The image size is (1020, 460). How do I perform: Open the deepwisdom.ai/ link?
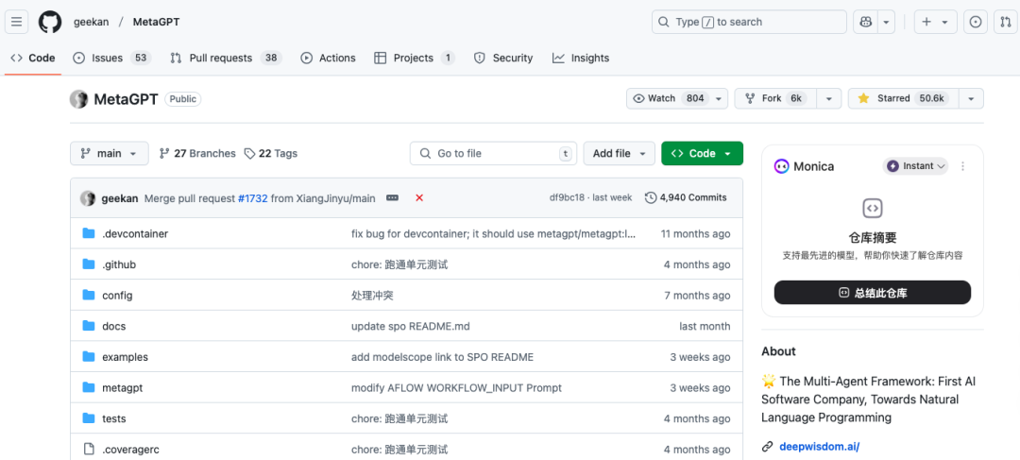pyautogui.click(x=820, y=447)
